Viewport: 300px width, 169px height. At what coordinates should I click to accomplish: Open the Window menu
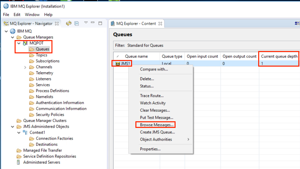(32, 15)
